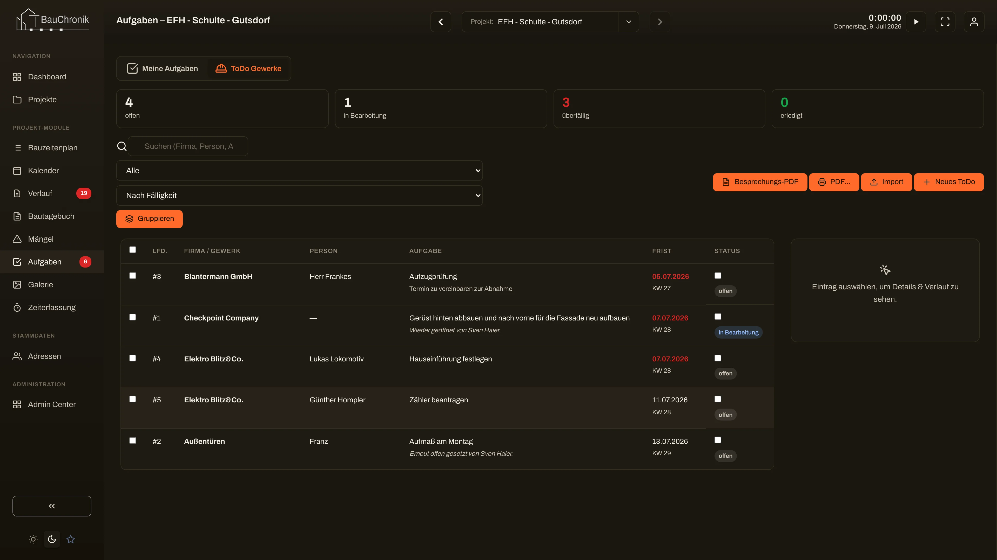
Task: Click Checkpoint Company name
Action: tap(221, 318)
